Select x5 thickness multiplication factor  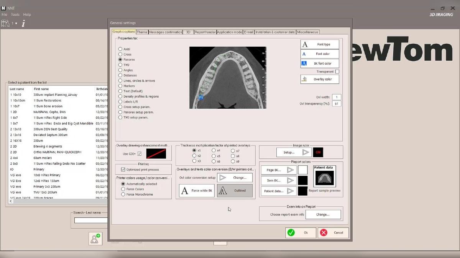(x=214, y=156)
